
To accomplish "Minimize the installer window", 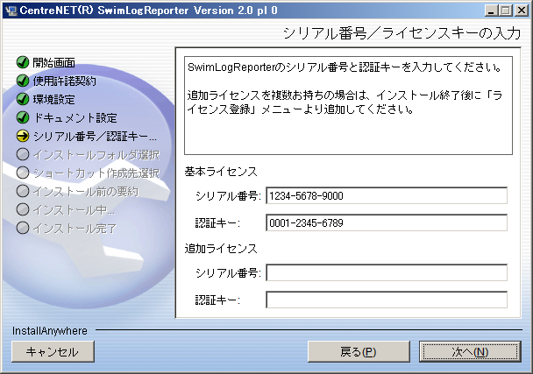I will pos(491,11).
